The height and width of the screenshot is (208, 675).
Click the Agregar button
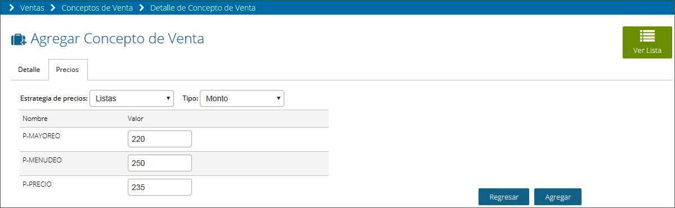pos(558,197)
